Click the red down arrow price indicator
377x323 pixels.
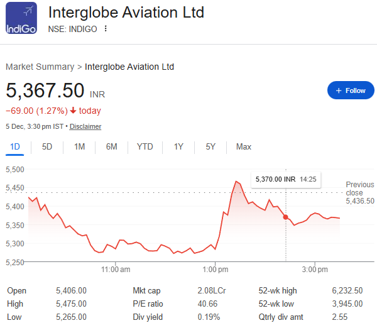point(74,111)
